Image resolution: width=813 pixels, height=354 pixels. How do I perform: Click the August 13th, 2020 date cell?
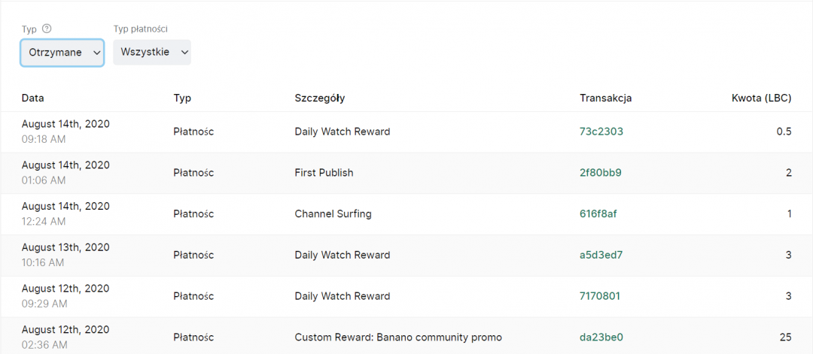pos(65,247)
